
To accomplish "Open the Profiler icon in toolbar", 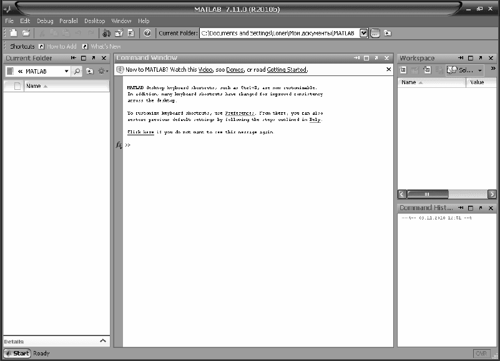I will coord(131,33).
